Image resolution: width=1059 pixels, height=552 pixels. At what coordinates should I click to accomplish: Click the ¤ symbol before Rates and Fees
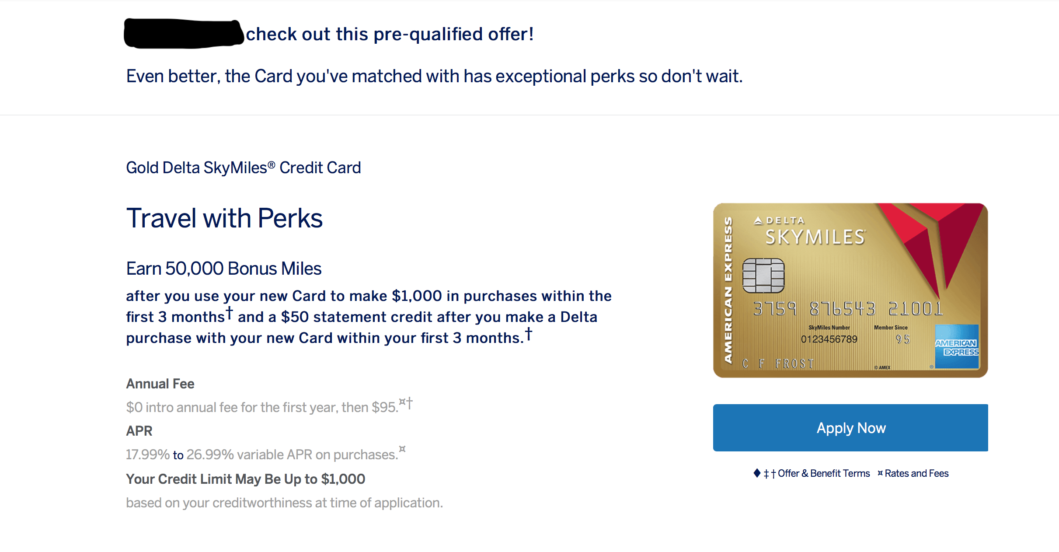880,473
